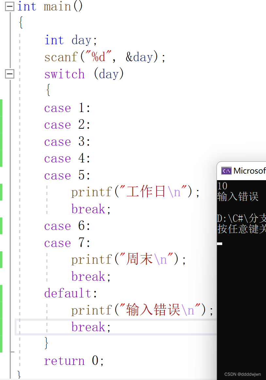Place cursor on the highlighted break statement
Viewport: 266px width, 380px height.
click(x=88, y=327)
